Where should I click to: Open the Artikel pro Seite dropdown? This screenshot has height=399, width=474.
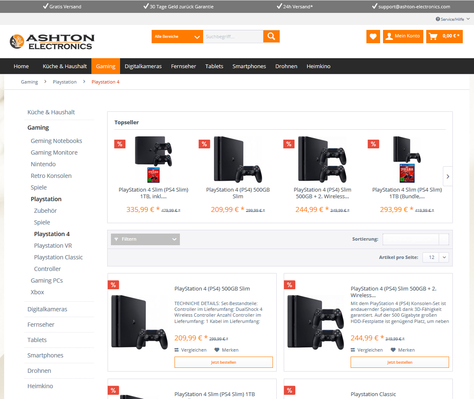click(x=436, y=257)
